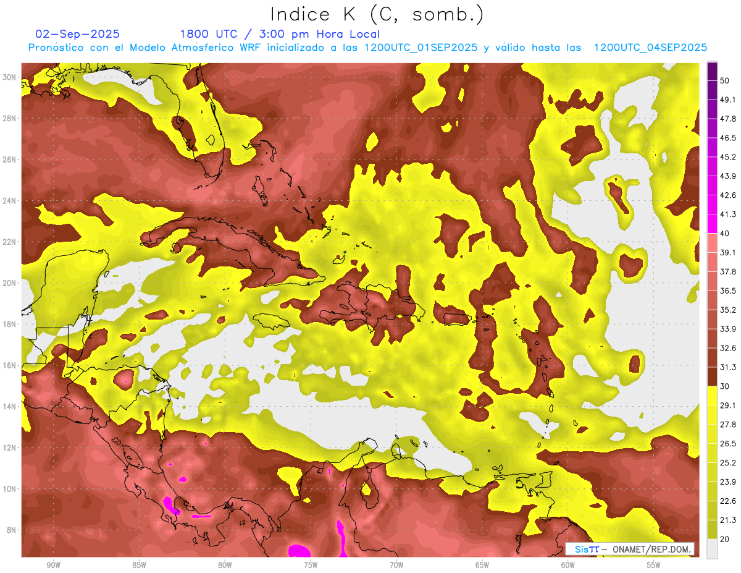The image size is (741, 573).
Task: Click the '28N' latitude label
Action: [x=9, y=118]
